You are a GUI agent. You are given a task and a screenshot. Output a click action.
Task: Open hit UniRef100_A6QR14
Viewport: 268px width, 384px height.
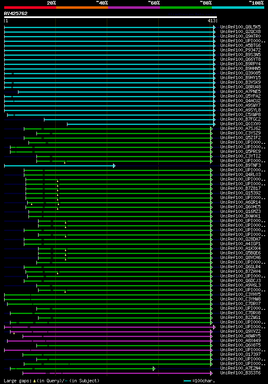(x=240, y=202)
